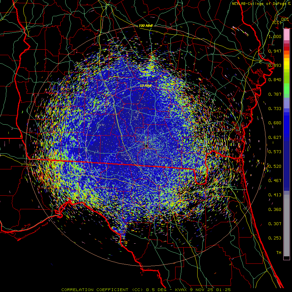This screenshot has width=292, height=292.
Task: Pick the pink top segment of color bar
Action: pos(286,35)
